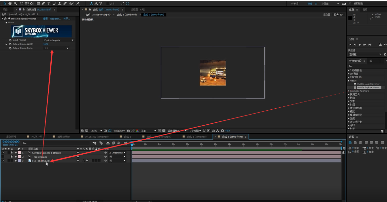
Task: Expand layer 3 10_061852.tif properties
Action: pos(16,161)
